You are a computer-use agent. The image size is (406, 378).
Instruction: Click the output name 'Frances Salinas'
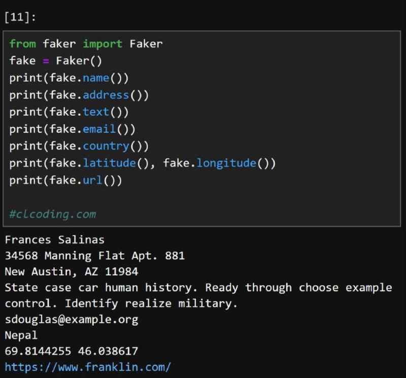coord(55,240)
